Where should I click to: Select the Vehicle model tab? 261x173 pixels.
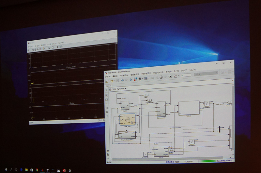(x=108, y=86)
